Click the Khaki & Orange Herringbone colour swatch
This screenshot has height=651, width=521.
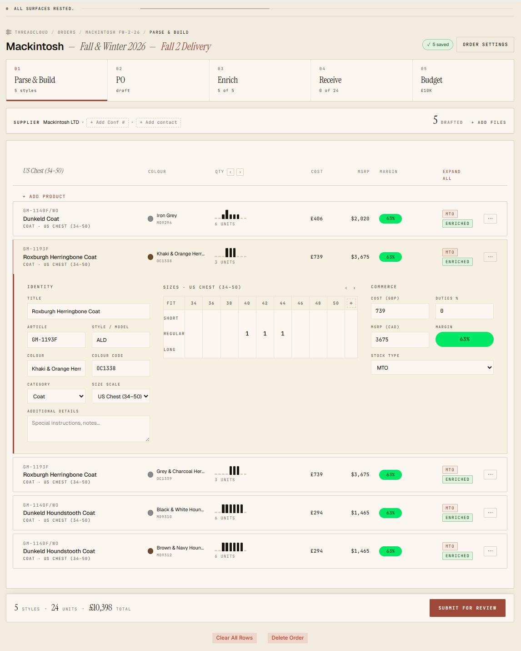[x=150, y=257]
